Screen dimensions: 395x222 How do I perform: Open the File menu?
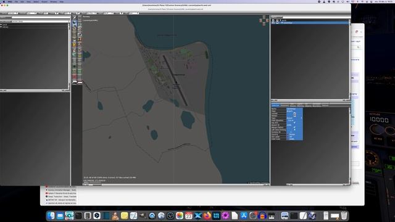point(16,1)
